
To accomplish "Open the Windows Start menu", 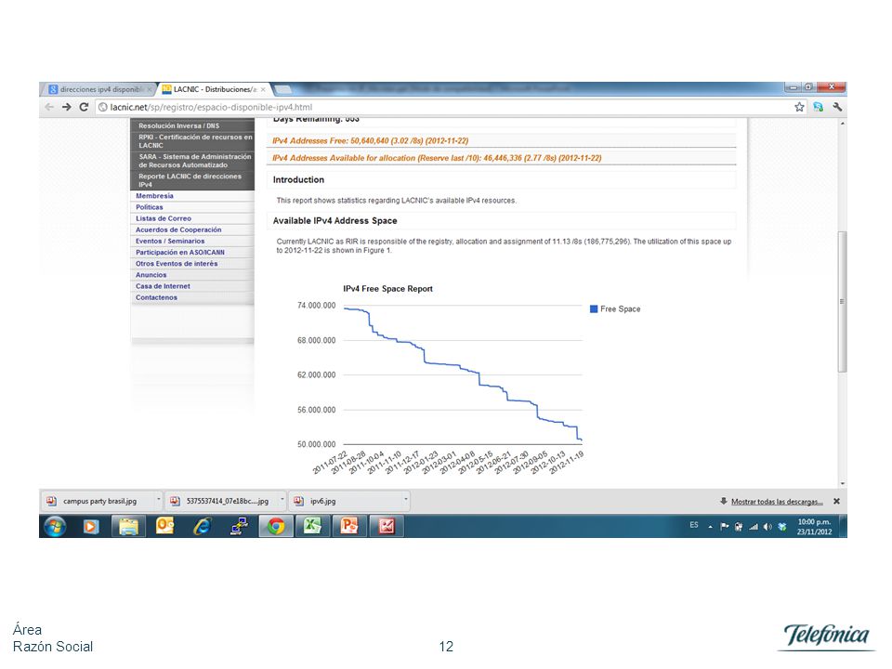I will point(55,527).
